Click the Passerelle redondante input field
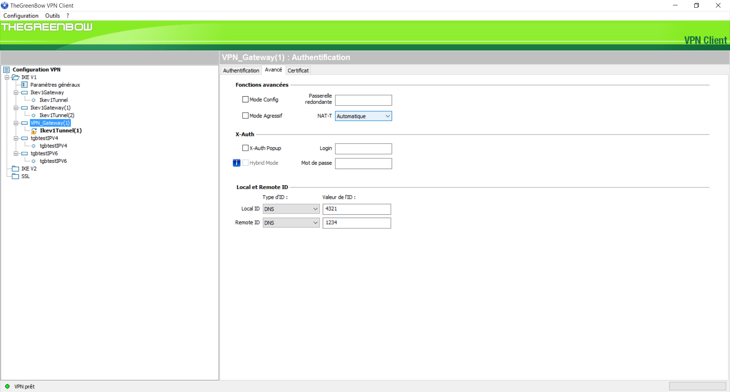Image resolution: width=730 pixels, height=392 pixels. [363, 100]
